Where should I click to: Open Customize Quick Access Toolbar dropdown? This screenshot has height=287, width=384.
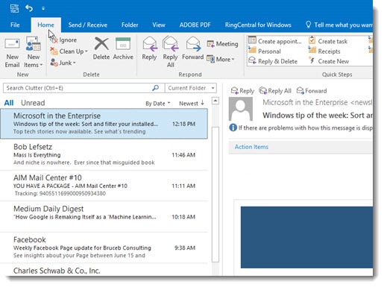tap(43, 9)
